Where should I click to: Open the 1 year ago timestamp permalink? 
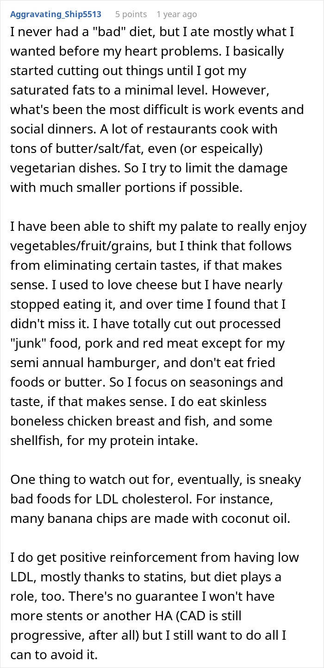(x=176, y=14)
